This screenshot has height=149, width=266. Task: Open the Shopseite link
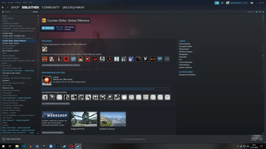click(183, 57)
